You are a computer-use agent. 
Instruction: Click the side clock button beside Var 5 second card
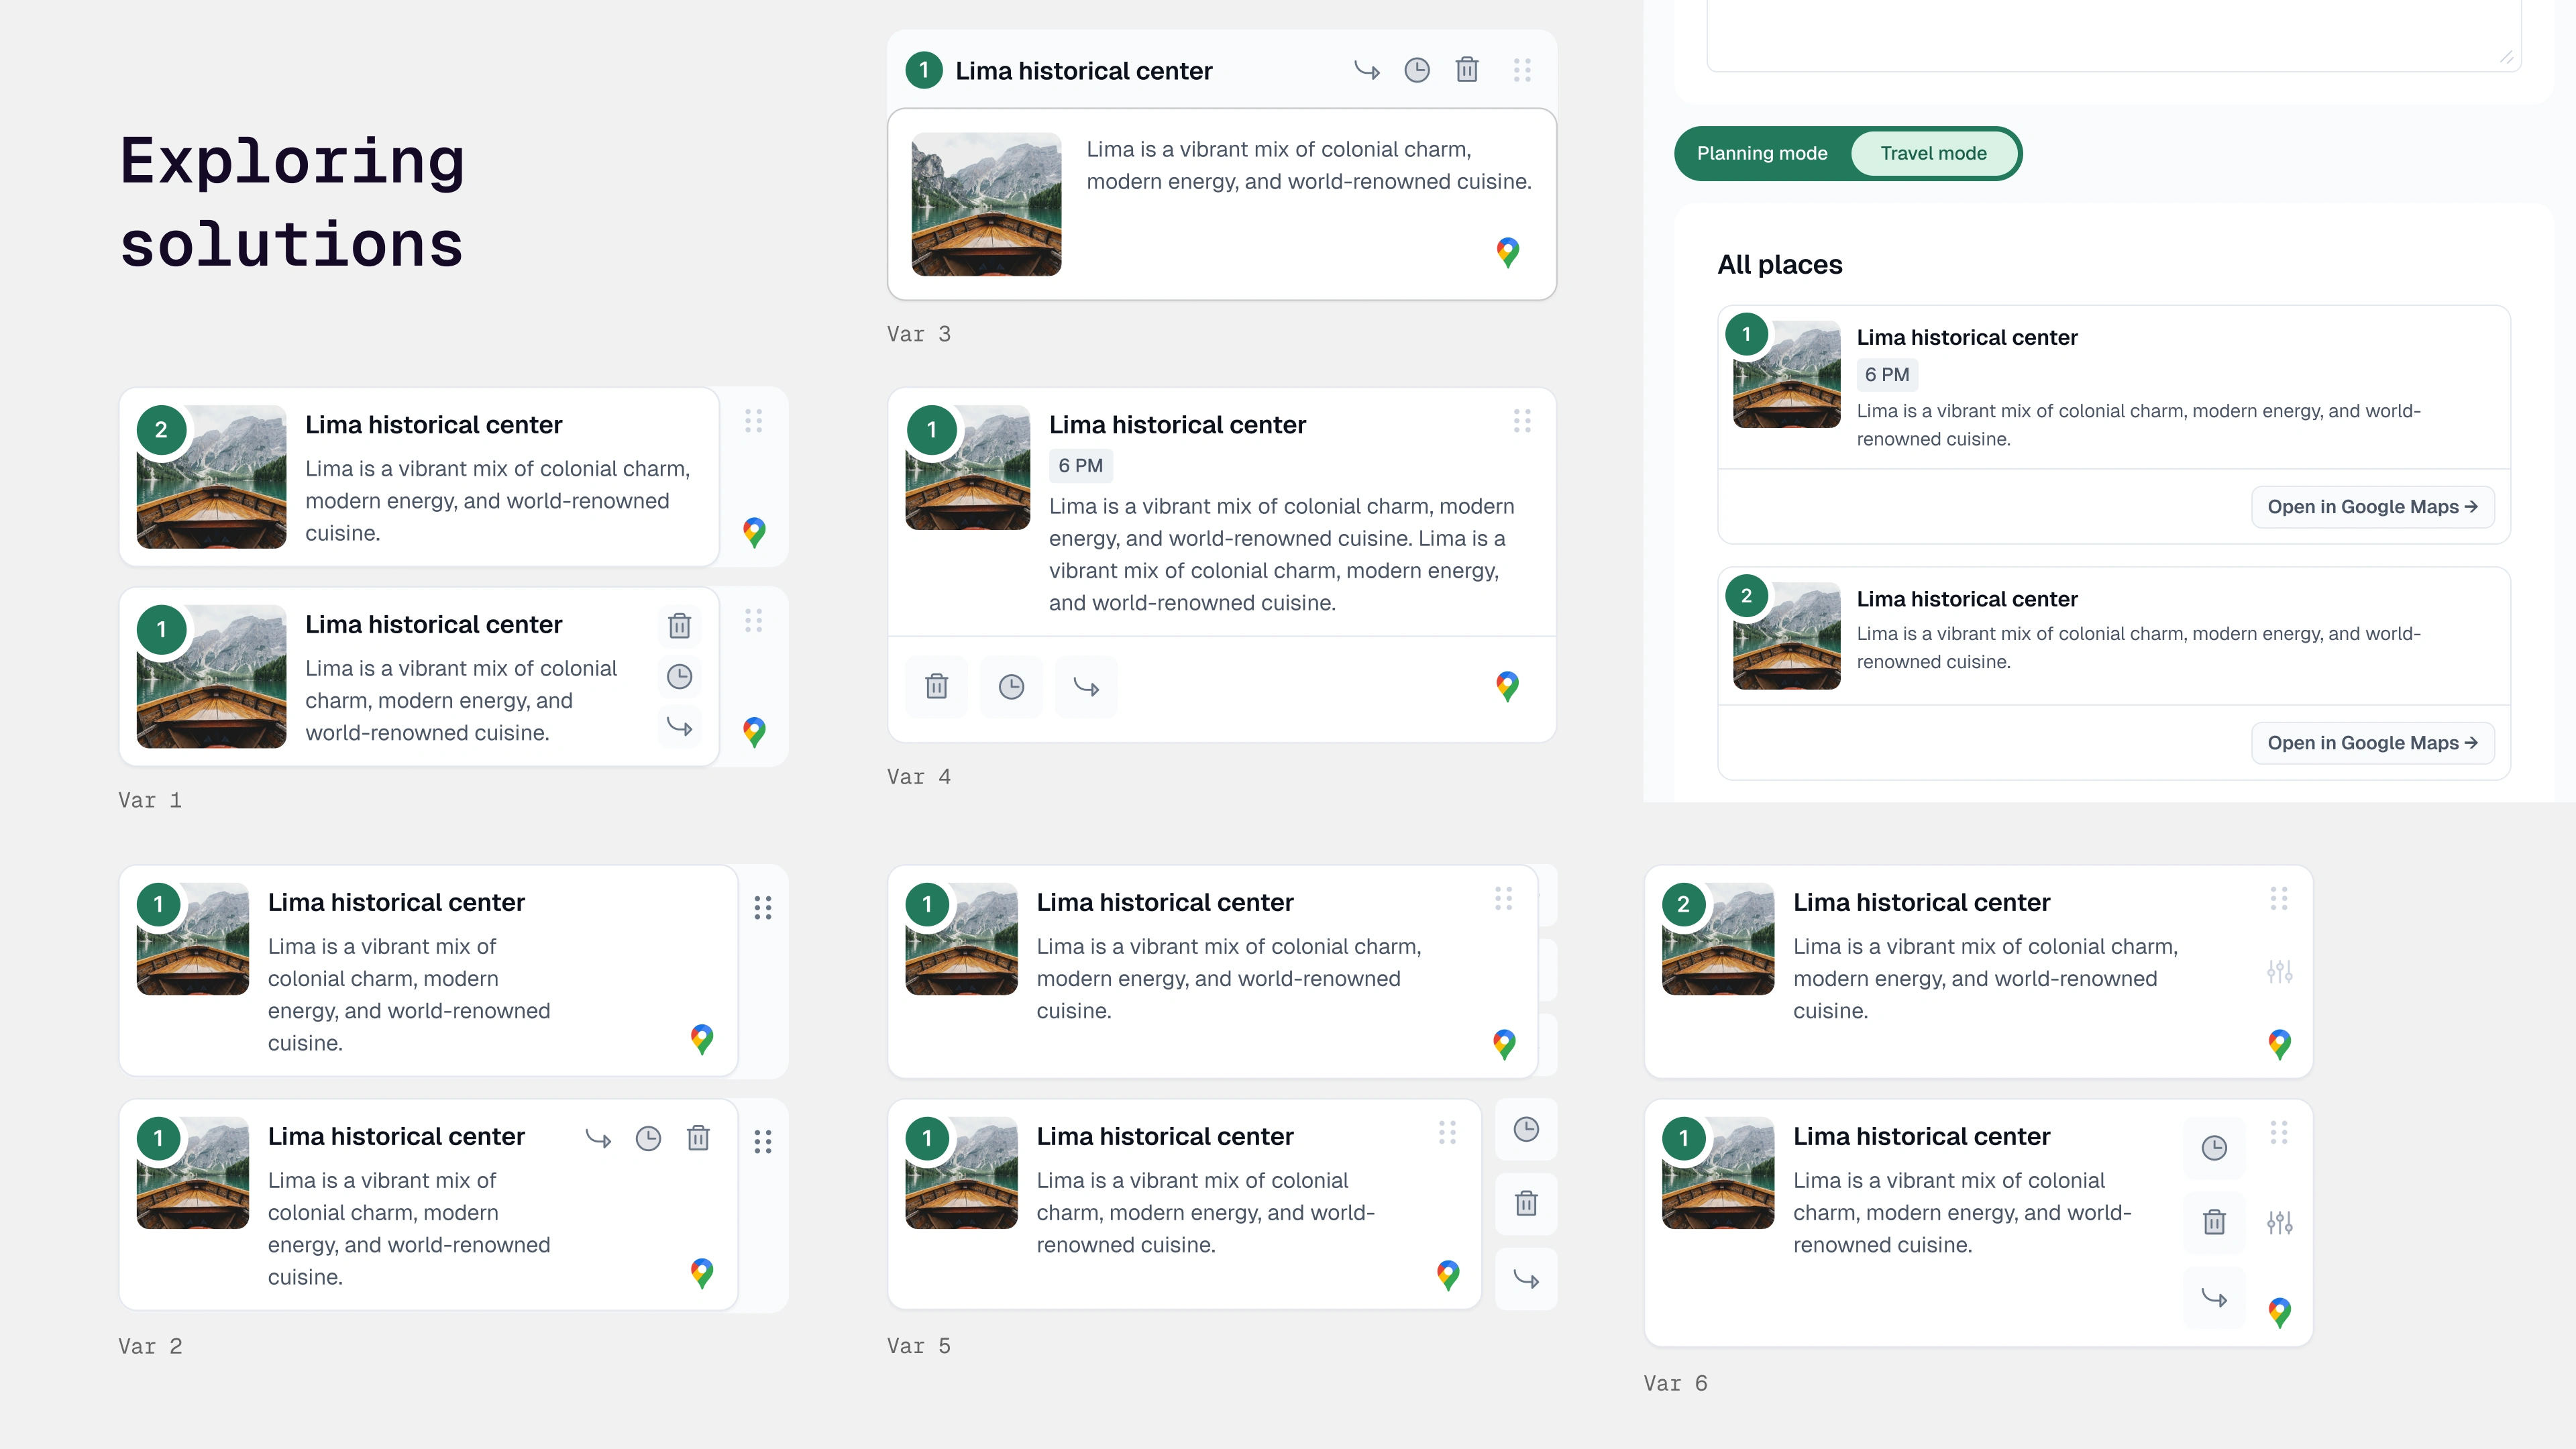[x=1526, y=1130]
